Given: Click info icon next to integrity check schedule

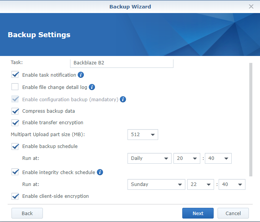Looking at the screenshot, I should 100,172.
